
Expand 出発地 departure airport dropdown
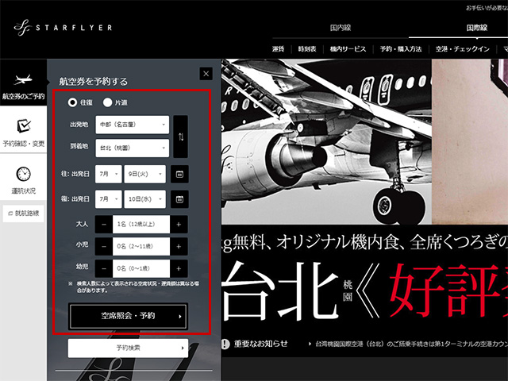point(132,125)
